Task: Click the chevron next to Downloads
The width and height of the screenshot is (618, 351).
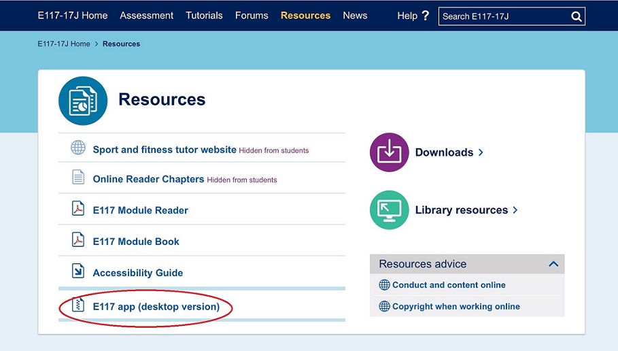Action: (x=481, y=152)
